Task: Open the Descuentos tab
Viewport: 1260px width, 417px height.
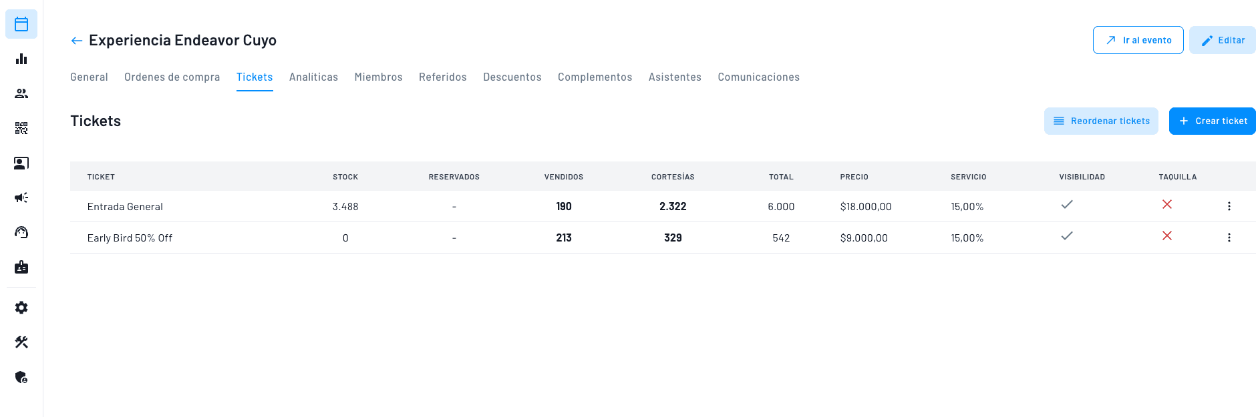Action: click(x=512, y=77)
